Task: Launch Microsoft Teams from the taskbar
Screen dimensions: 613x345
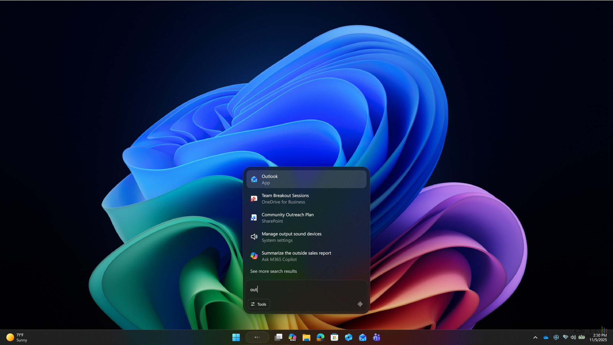Action: (x=377, y=337)
